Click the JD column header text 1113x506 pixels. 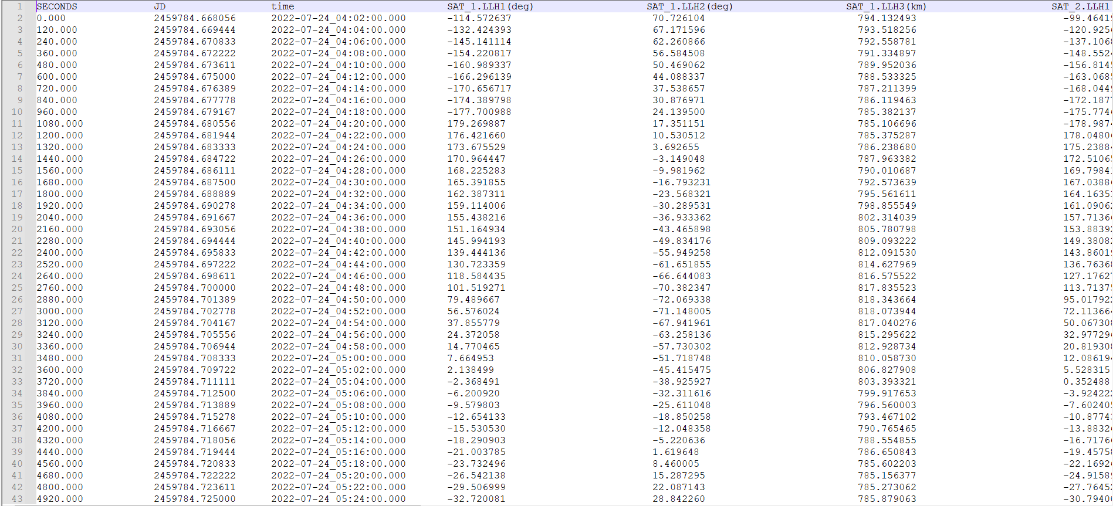tap(160, 6)
